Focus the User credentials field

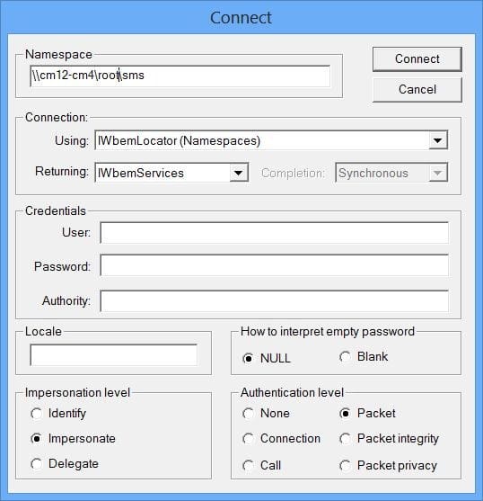pos(274,233)
